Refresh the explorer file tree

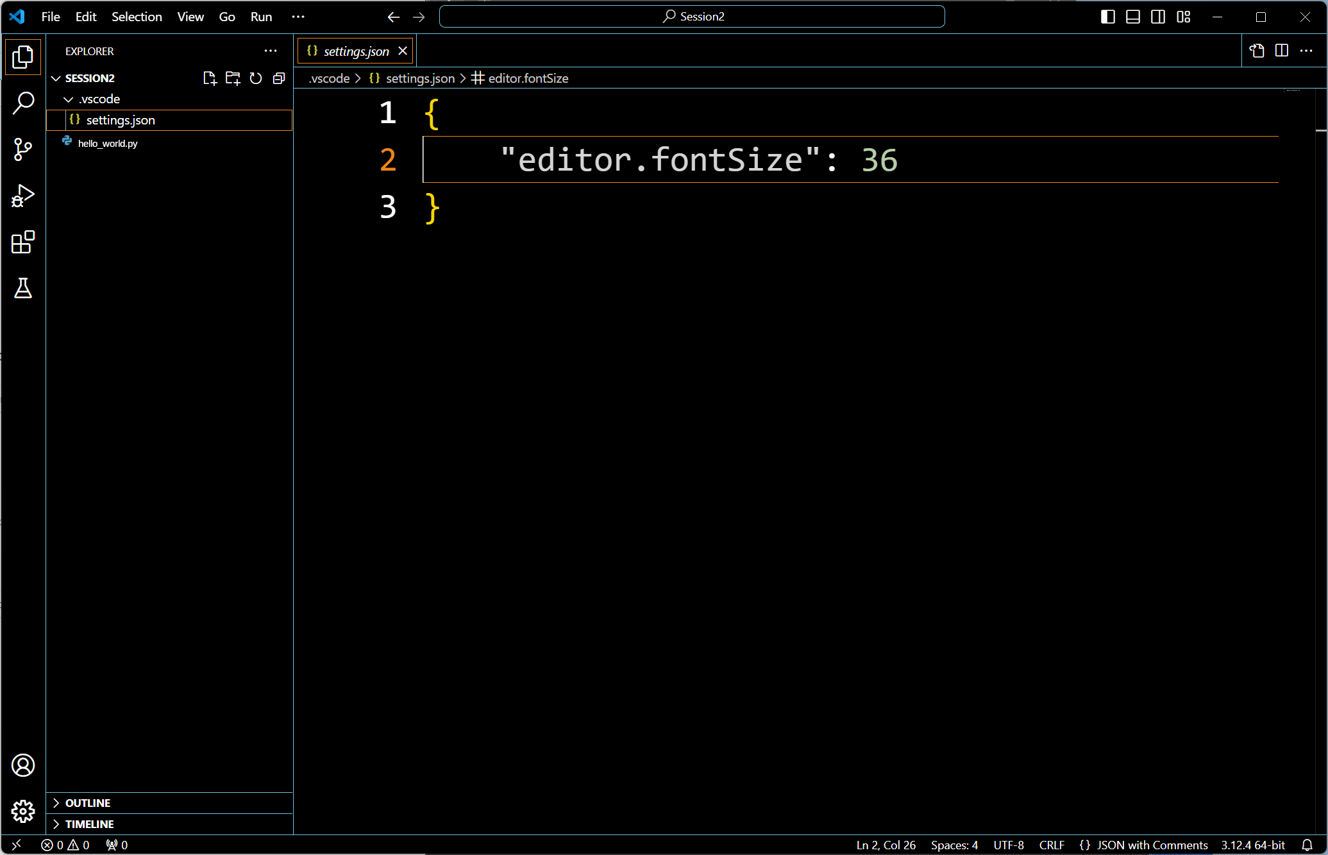tap(256, 78)
